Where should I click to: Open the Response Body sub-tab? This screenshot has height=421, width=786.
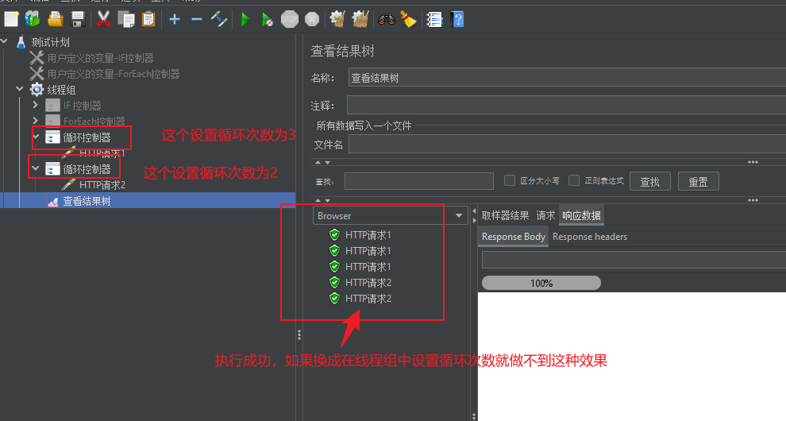pyautogui.click(x=514, y=237)
